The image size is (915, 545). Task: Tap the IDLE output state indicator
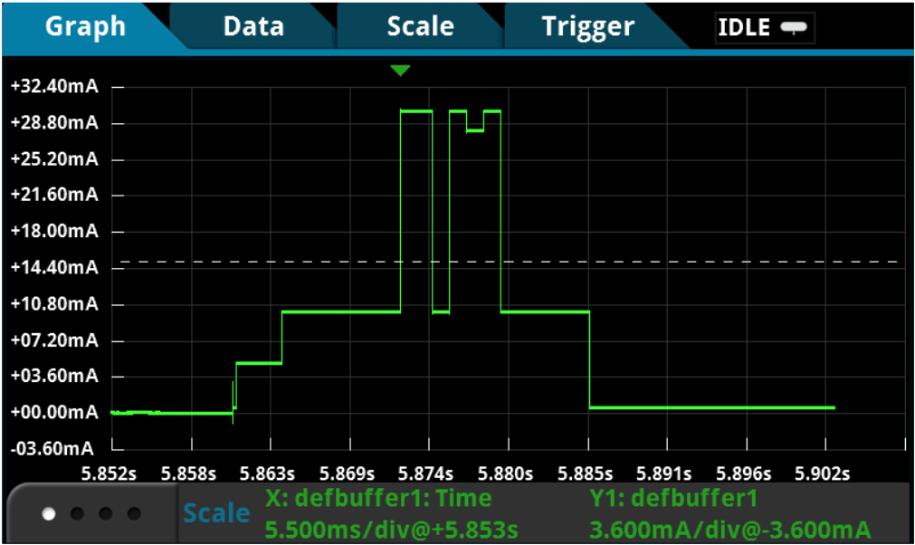click(x=745, y=27)
